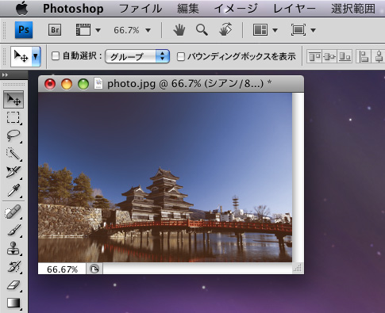
Task: Select the Gradient tool
Action: click(13, 303)
